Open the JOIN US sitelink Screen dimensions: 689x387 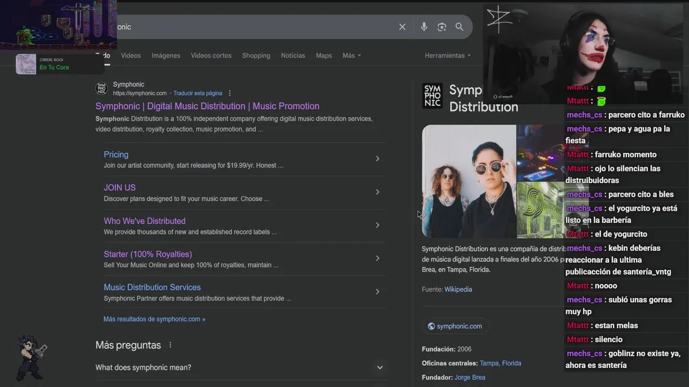119,188
